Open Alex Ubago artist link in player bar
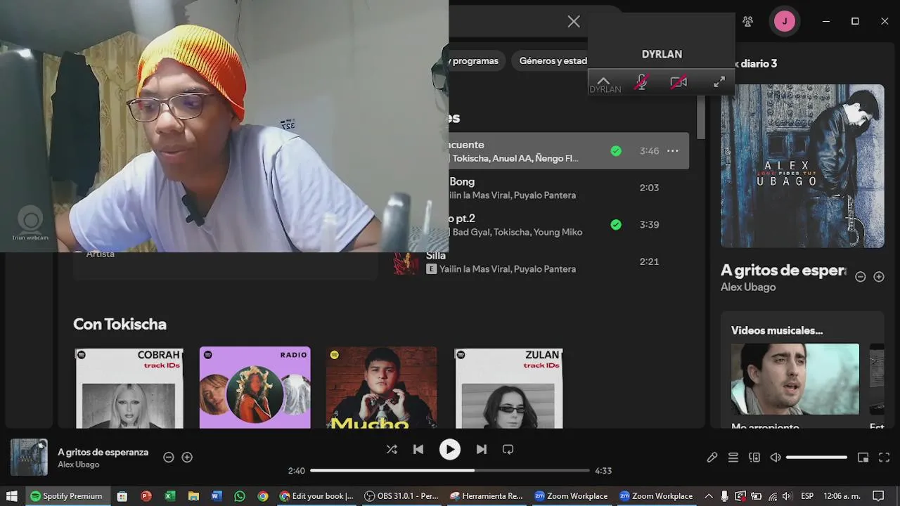The height and width of the screenshot is (506, 900). [x=79, y=465]
